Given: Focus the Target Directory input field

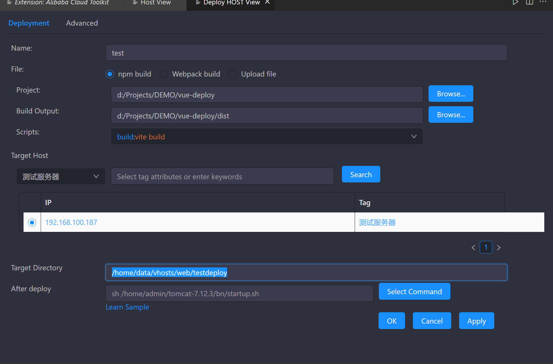Looking at the screenshot, I should click(x=306, y=272).
